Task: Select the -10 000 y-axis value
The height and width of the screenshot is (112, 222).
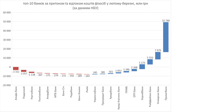Action: [6, 76]
